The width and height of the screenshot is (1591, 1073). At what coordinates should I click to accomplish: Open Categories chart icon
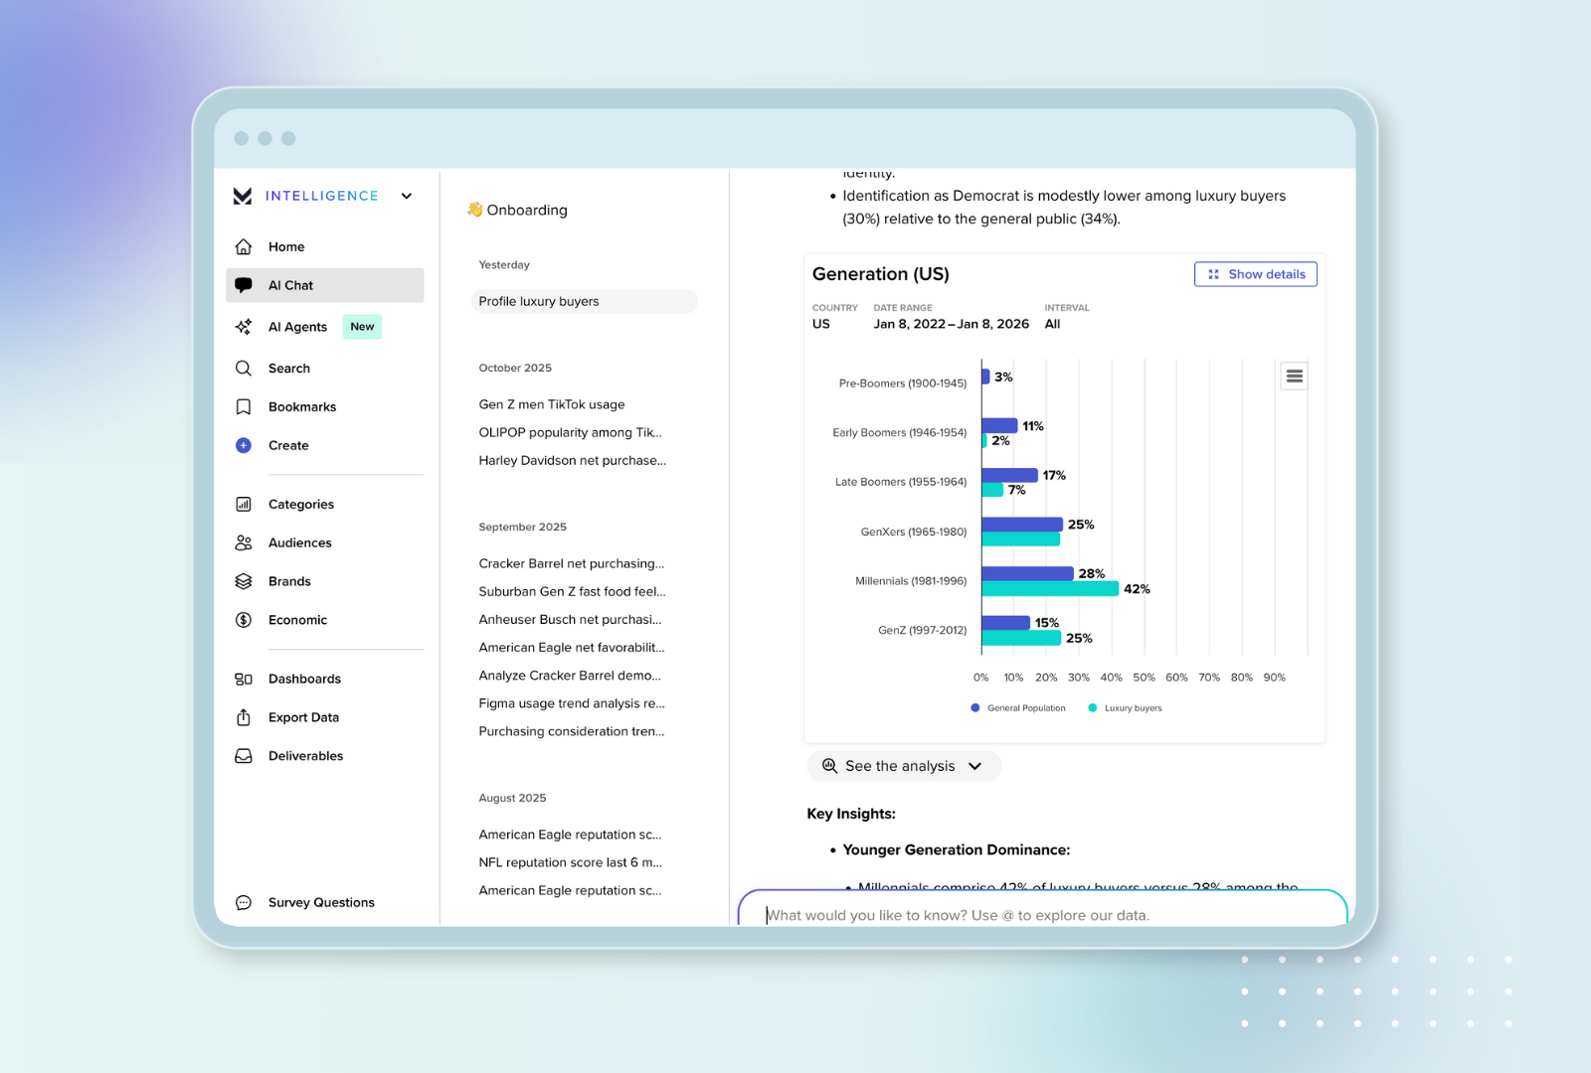(x=244, y=505)
